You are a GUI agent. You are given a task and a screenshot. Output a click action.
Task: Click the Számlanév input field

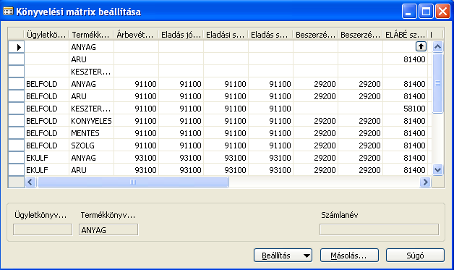379,229
